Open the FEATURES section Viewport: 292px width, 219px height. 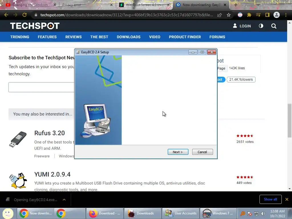click(47, 37)
